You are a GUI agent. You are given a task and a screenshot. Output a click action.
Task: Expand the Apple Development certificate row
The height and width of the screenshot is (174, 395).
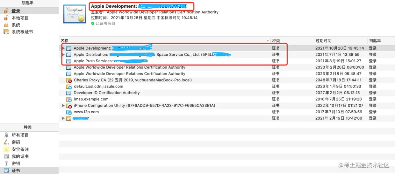(63, 48)
